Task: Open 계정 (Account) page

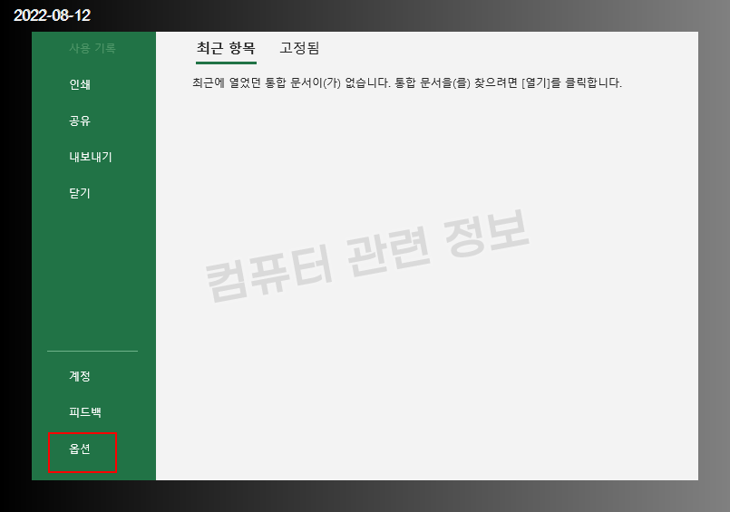Action: tap(80, 376)
